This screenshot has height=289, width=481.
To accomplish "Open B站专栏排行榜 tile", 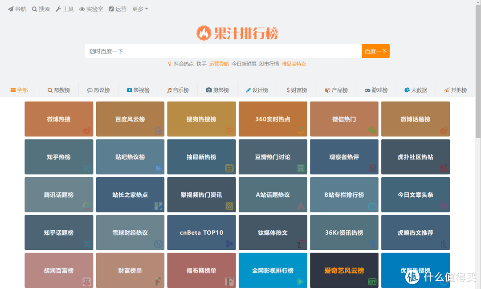I will click(x=344, y=195).
